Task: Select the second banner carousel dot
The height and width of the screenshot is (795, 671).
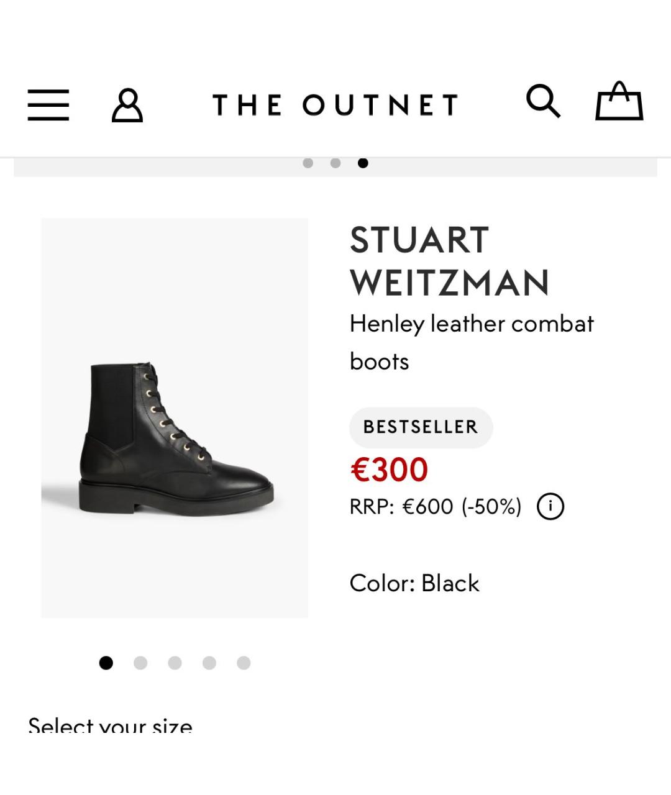Action: coord(335,163)
